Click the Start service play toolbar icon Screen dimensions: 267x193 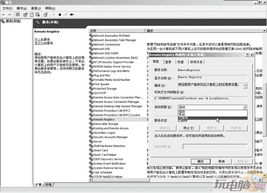(54, 15)
